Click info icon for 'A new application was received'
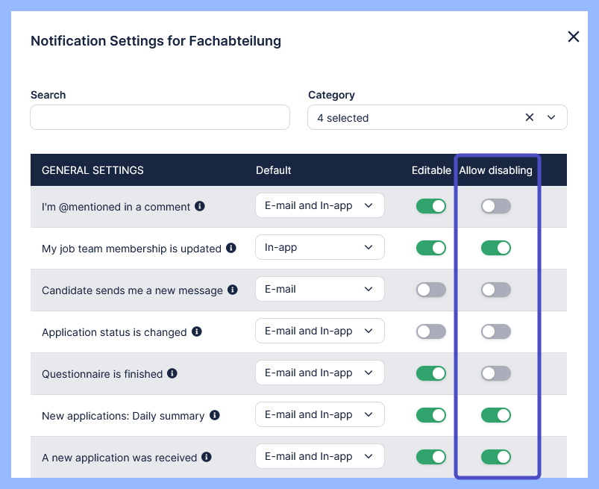Viewport: 599px width, 489px height. click(207, 457)
